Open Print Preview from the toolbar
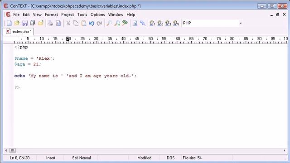The height and width of the screenshot is (163, 290). pos(58,23)
